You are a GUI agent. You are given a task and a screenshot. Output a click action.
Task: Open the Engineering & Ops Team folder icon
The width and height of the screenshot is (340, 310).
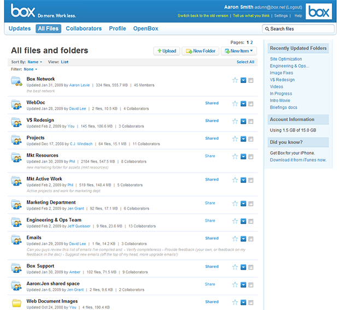tap(16, 222)
